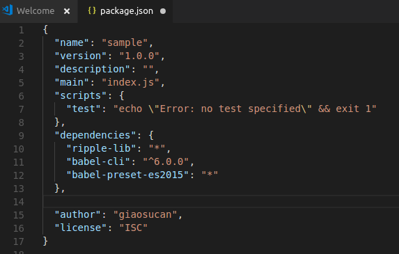Click the "ISC" license value
The image size is (399, 254).
(x=133, y=228)
